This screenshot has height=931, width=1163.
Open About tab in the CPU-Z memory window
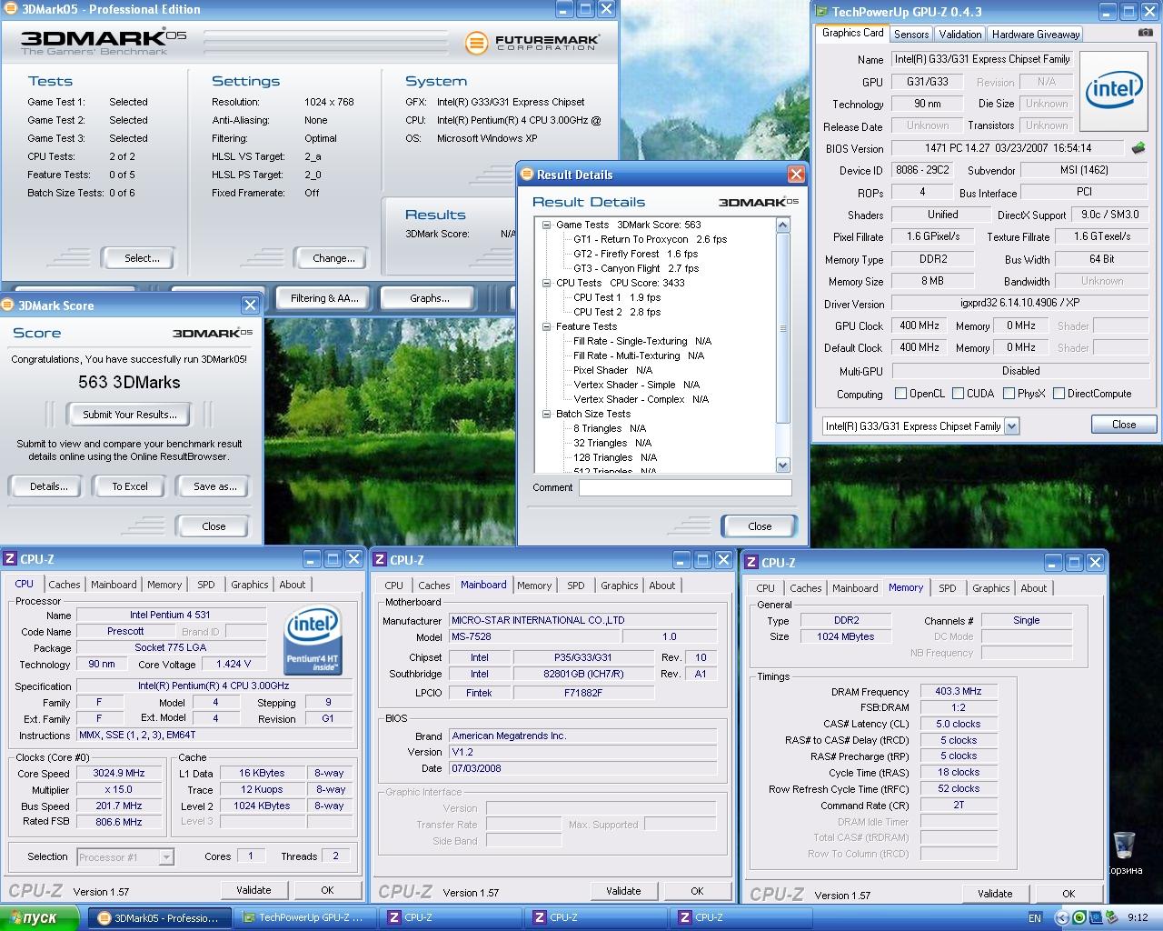pos(1033,588)
